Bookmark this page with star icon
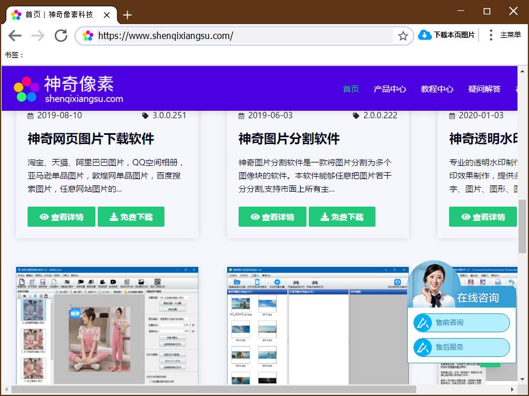The width and height of the screenshot is (529, 396). coord(403,36)
